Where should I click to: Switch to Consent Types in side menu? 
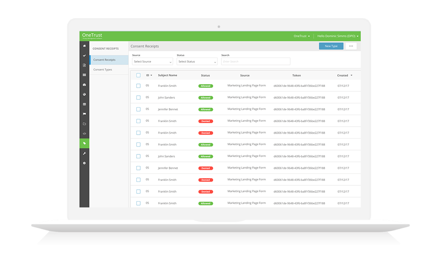click(109, 69)
